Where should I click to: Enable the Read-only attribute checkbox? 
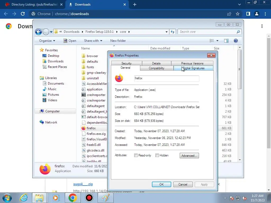(x=136, y=155)
